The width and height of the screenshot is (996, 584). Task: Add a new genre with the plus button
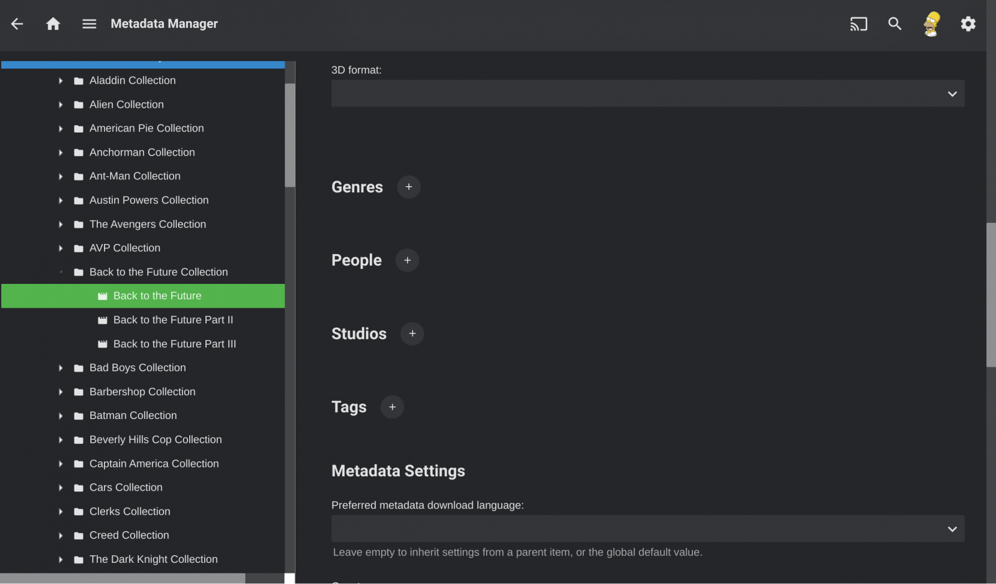point(408,187)
